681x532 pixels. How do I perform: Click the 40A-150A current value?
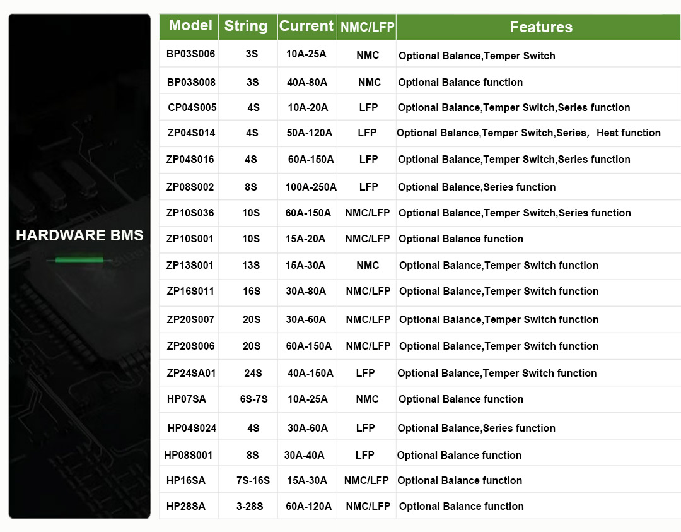click(x=310, y=373)
